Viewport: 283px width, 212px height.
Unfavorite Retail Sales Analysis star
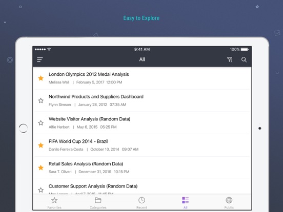(x=41, y=167)
